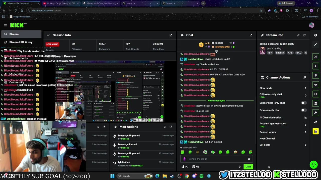321x180 pixels.
Task: Expand Account age restriction settings
Action: (305, 125)
